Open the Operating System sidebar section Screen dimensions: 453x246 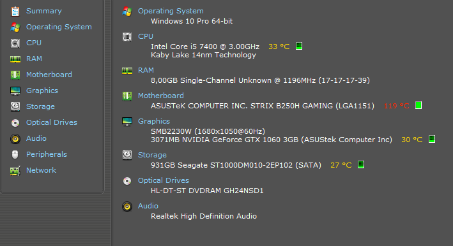click(59, 27)
